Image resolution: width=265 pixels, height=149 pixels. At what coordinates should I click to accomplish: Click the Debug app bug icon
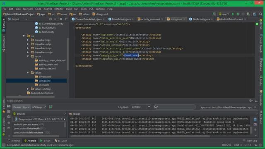click(238, 14)
